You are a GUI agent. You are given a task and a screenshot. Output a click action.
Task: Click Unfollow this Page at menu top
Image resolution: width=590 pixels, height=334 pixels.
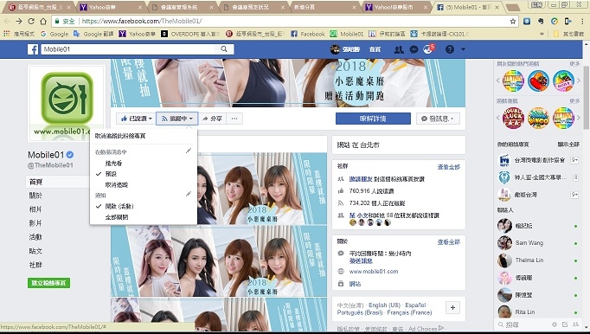[x=120, y=136]
